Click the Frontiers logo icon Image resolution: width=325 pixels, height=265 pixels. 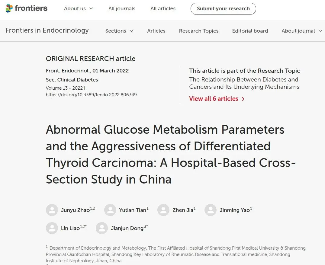[x=9, y=8]
